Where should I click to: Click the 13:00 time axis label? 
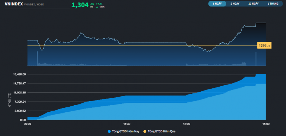[x=186, y=124]
